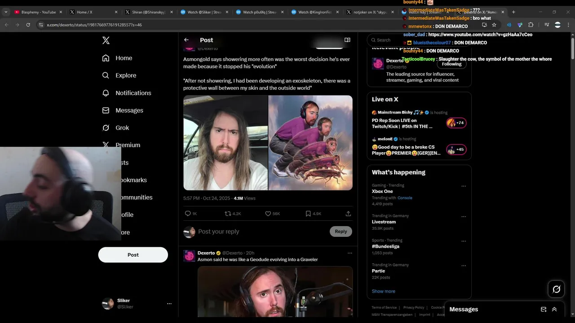Switch to the Blasphemy - YouTube tab
Screen dimensions: 575x323
pos(38,12)
